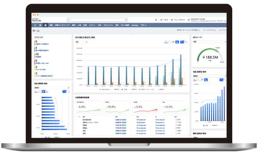The width and height of the screenshot is (258, 155).
Task: Select column chart icon in left trend portlet
Action: [x=47, y=92]
